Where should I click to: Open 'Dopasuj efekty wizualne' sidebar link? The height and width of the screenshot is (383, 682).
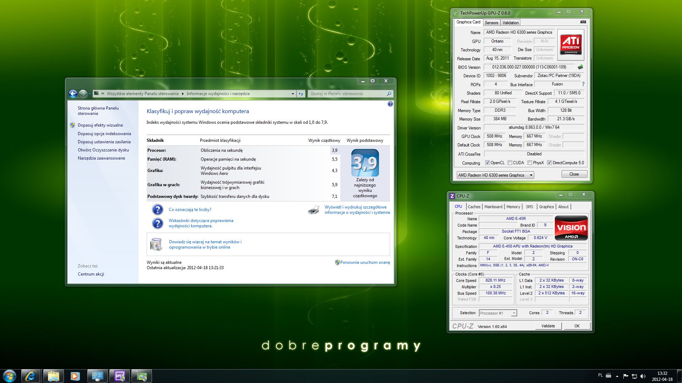[100, 125]
